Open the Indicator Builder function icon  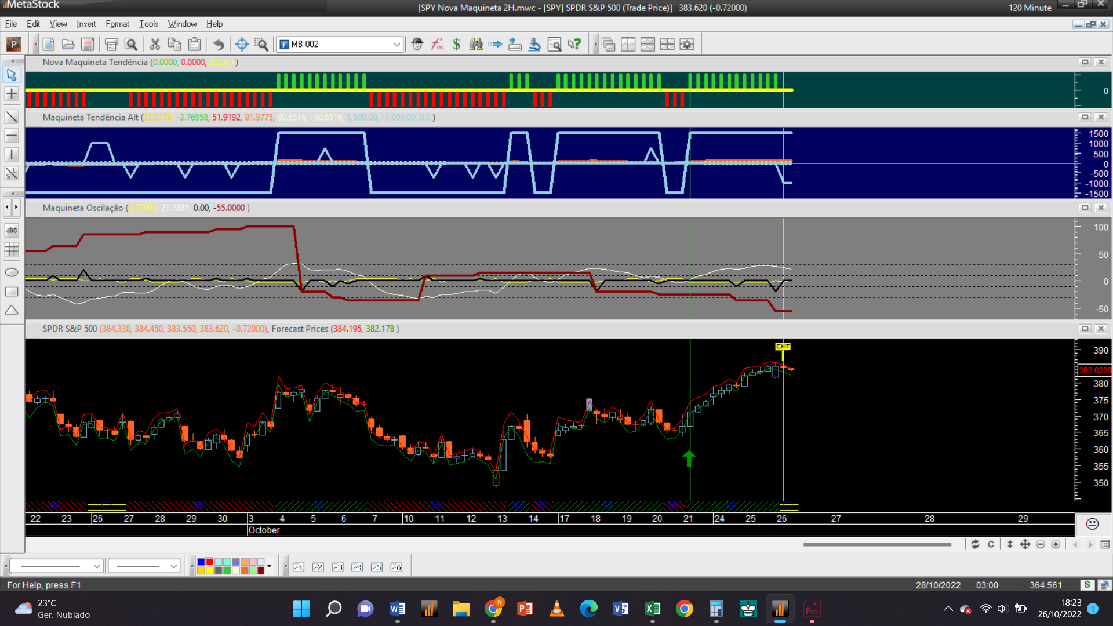[437, 44]
